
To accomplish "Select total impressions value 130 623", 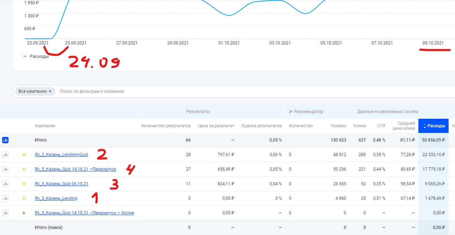I will pos(338,140).
